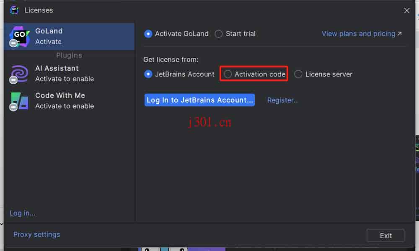The height and width of the screenshot is (251, 419).
Task: Click the Code With Me plugin icon
Action: click(x=19, y=101)
